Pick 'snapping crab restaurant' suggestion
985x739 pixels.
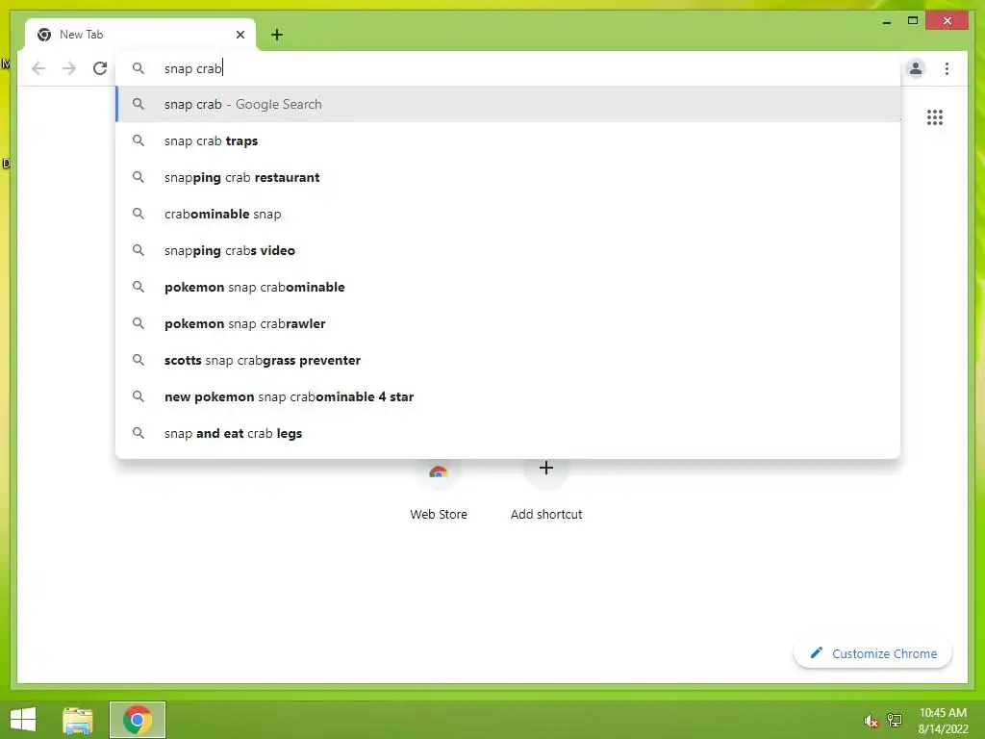[x=508, y=177]
